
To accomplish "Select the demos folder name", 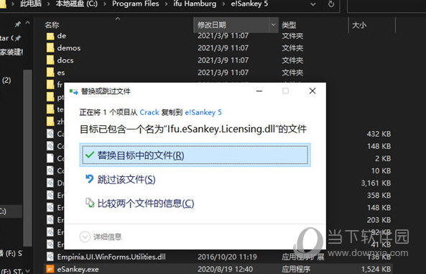I will click(69, 48).
